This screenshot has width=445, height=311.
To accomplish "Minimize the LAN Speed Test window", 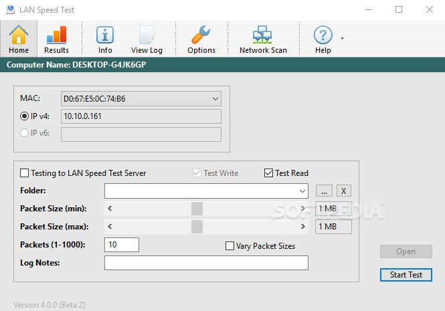I will click(x=369, y=9).
